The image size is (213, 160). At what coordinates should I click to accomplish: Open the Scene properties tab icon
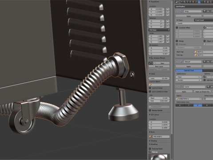pyautogui.click(x=187, y=2)
